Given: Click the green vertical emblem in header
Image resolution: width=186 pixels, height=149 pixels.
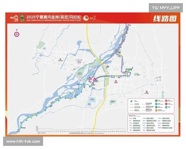Looking at the screenshot, I should pyautogui.click(x=22, y=18).
